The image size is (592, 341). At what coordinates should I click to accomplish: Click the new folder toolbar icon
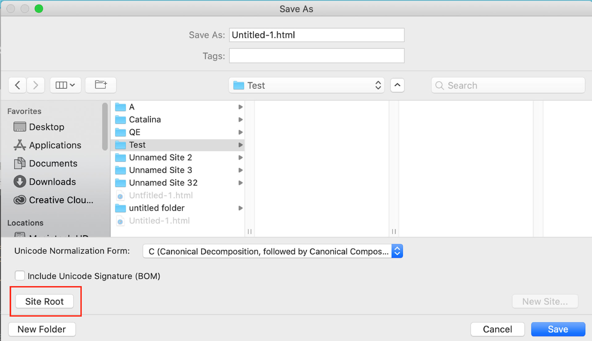[101, 85]
